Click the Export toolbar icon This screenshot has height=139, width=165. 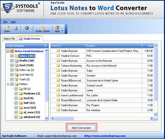point(27,29)
